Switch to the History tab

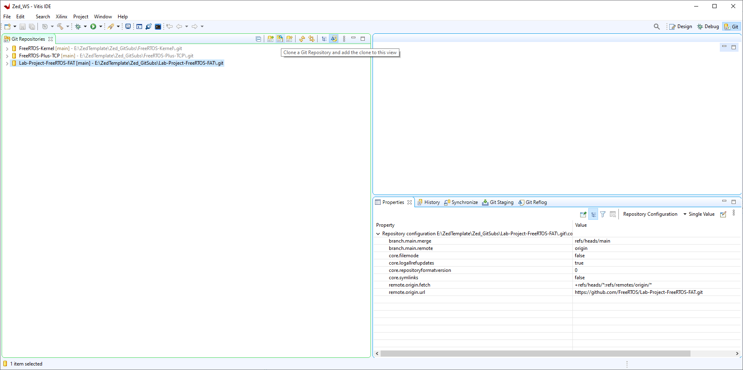tap(429, 202)
